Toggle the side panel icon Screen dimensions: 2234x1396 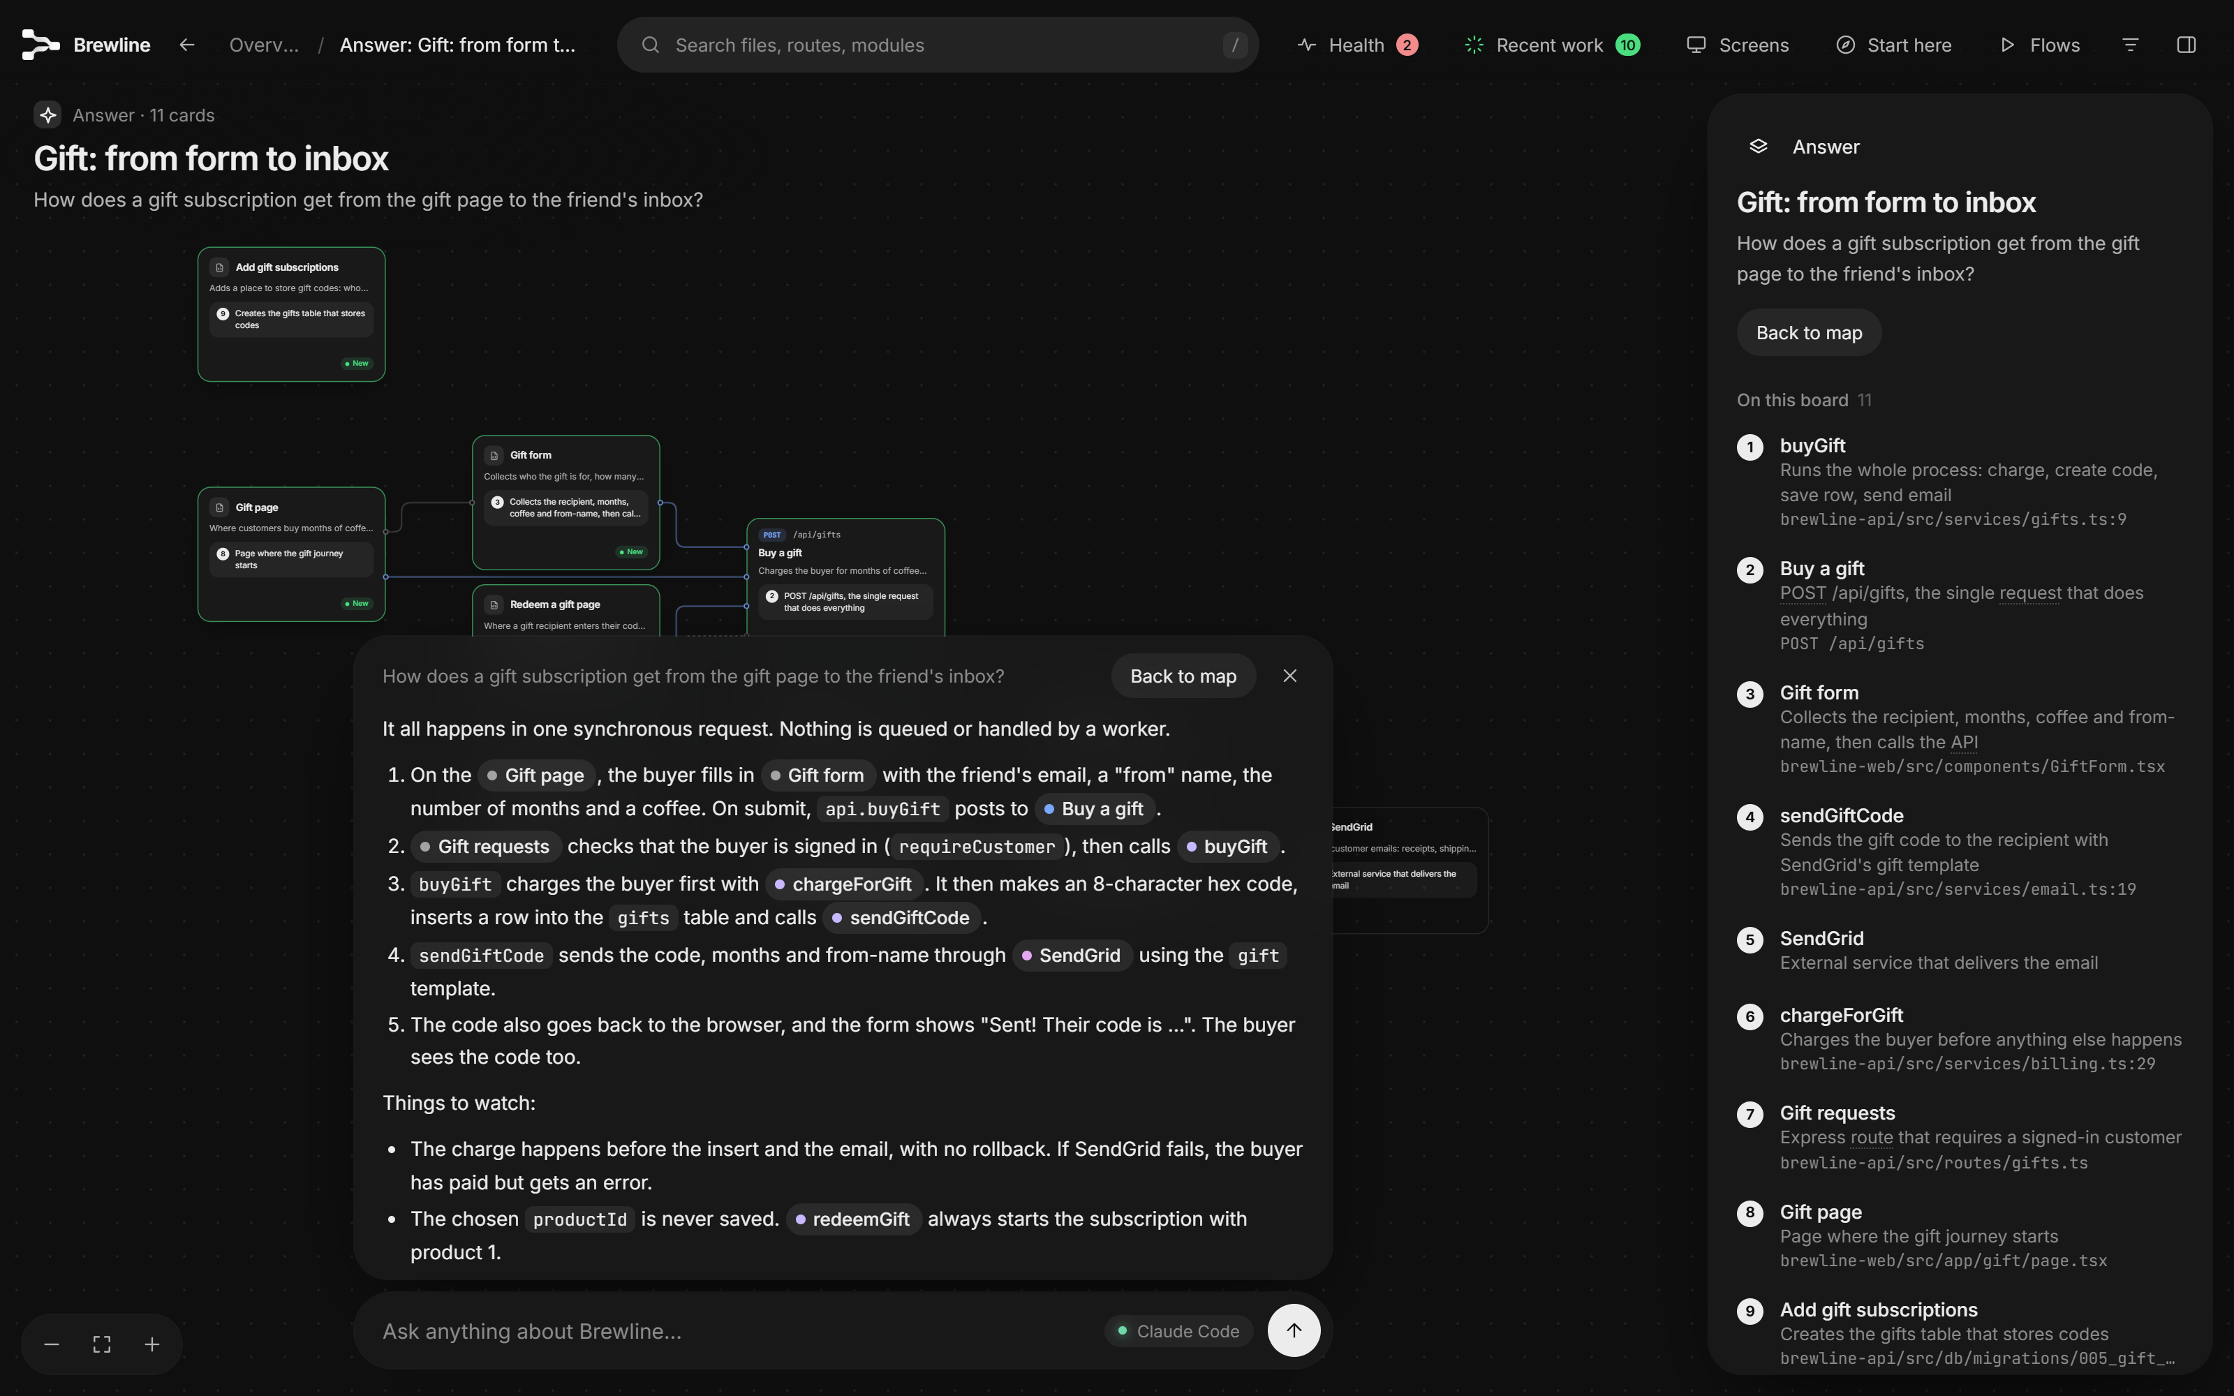(x=2186, y=44)
